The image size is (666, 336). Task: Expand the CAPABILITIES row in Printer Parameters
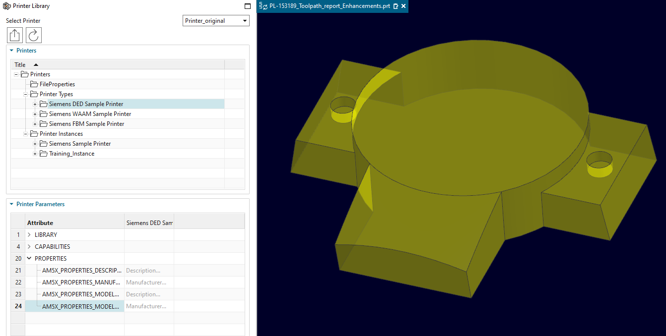pyautogui.click(x=29, y=246)
